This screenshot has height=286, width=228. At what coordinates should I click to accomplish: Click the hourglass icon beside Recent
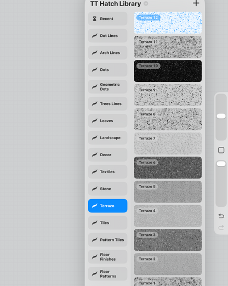[94, 19]
